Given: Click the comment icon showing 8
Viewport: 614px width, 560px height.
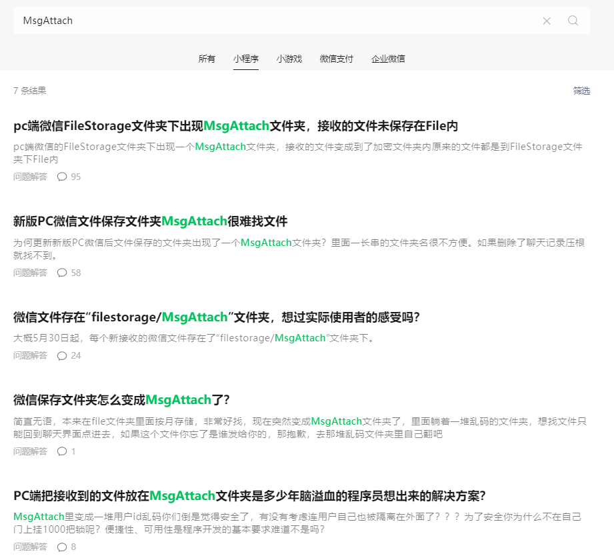Looking at the screenshot, I should coord(62,547).
